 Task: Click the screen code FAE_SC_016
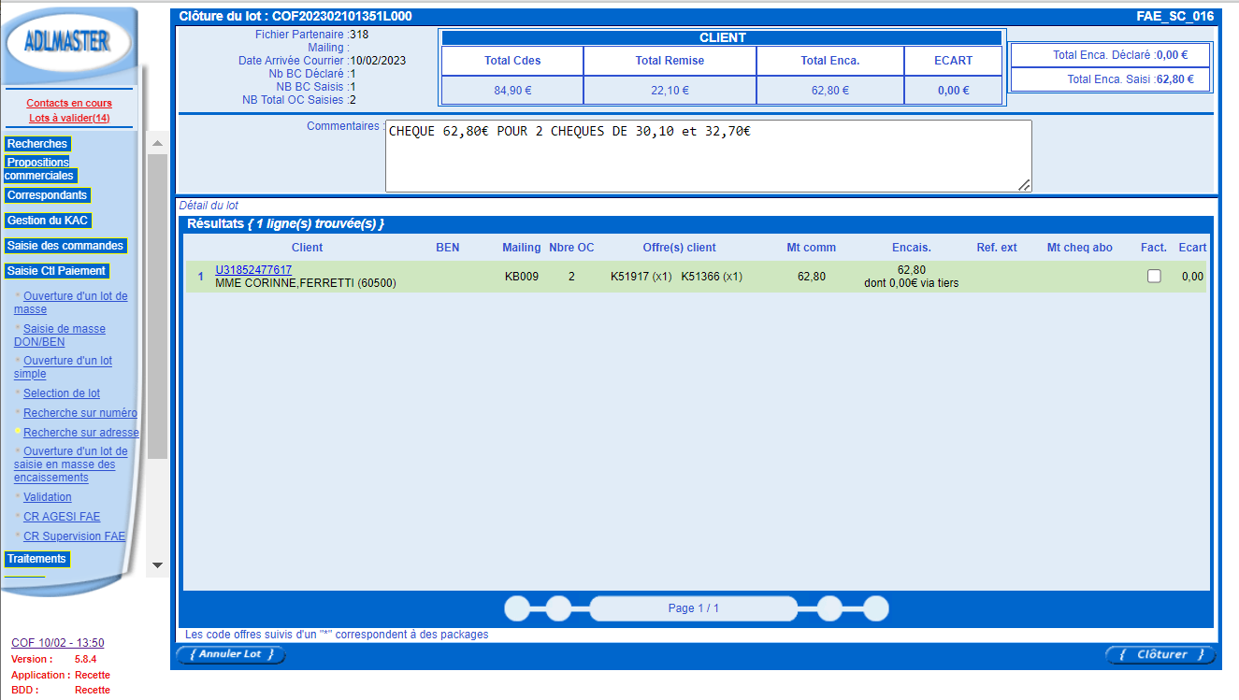click(1174, 16)
